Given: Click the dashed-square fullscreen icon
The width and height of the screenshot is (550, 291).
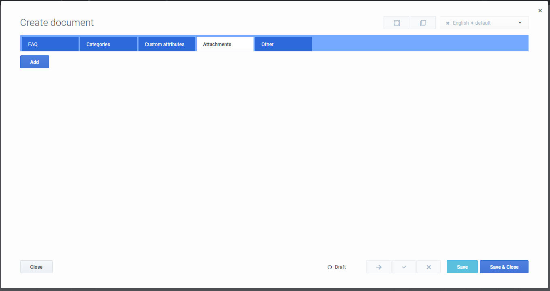Looking at the screenshot, I should (397, 23).
